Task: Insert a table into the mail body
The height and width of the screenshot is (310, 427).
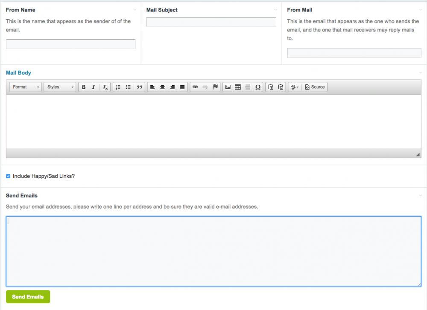Action: pos(238,87)
